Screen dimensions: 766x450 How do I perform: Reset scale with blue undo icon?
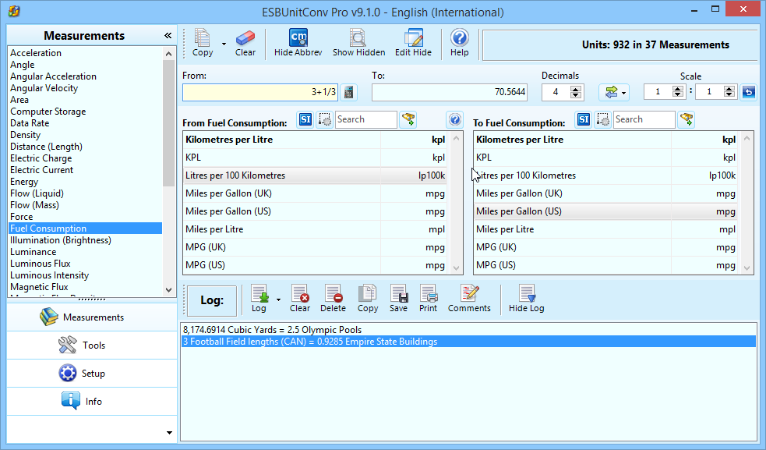coord(748,92)
